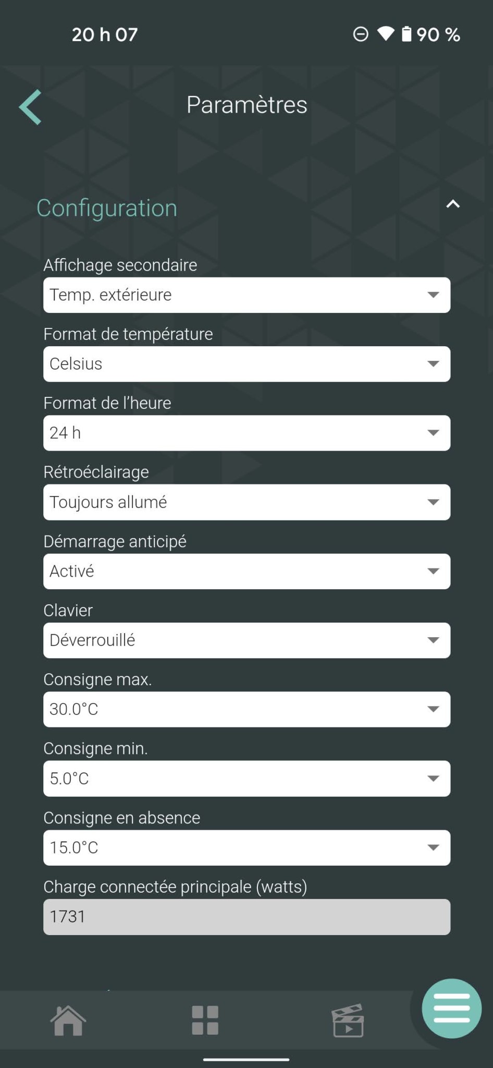Open the round hamburger menu button

tap(451, 1009)
